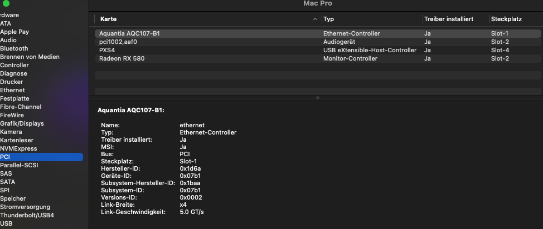Screen dimensions: 543x229
Task: Click the Bus value PCI
Action: click(x=185, y=154)
